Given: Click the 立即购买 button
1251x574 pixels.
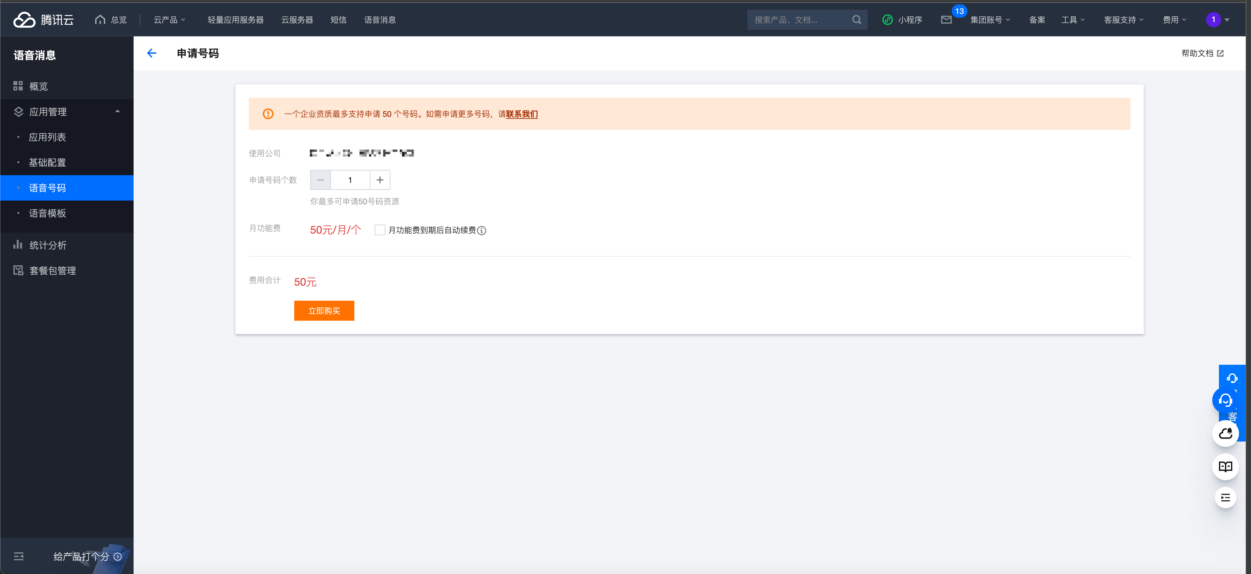Looking at the screenshot, I should [x=324, y=311].
